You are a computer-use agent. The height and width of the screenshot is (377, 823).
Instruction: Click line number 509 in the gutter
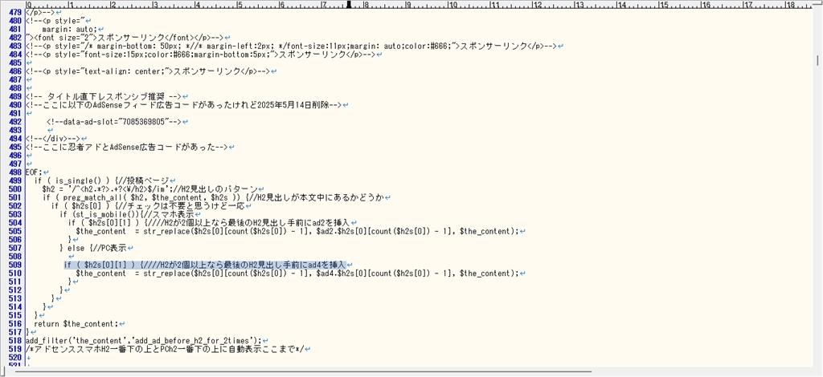click(14, 265)
